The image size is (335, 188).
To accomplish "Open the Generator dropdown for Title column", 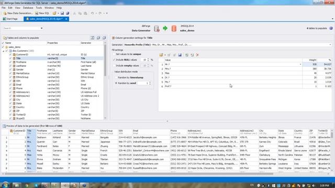I will [x=330, y=45].
